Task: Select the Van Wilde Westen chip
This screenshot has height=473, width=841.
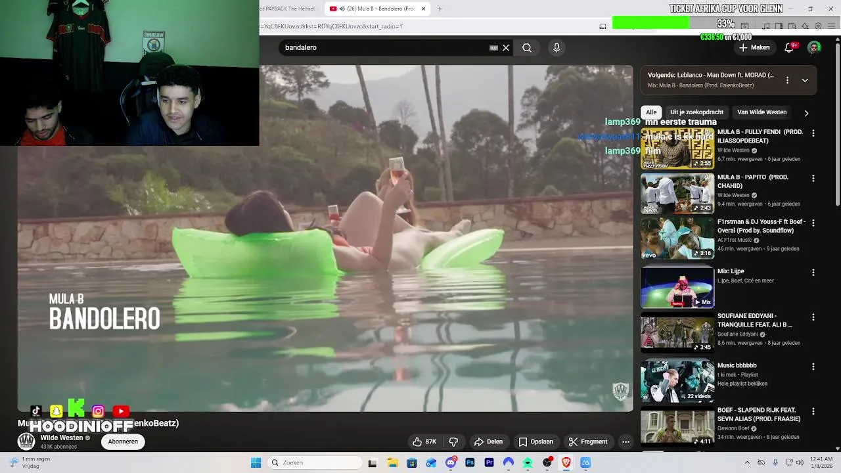Action: (x=761, y=112)
